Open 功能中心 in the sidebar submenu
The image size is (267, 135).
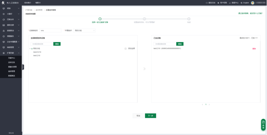click(x=12, y=58)
